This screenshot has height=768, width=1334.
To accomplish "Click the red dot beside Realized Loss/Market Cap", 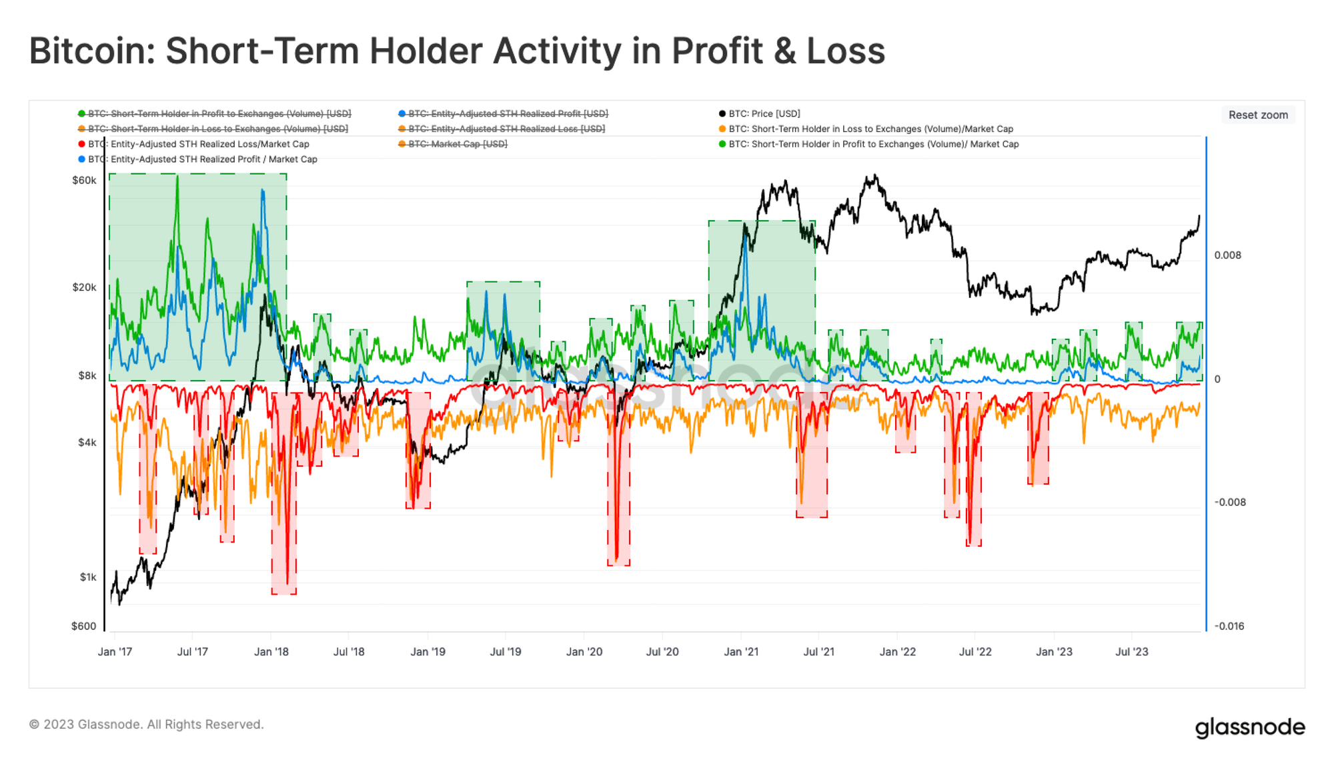I will 81,144.
